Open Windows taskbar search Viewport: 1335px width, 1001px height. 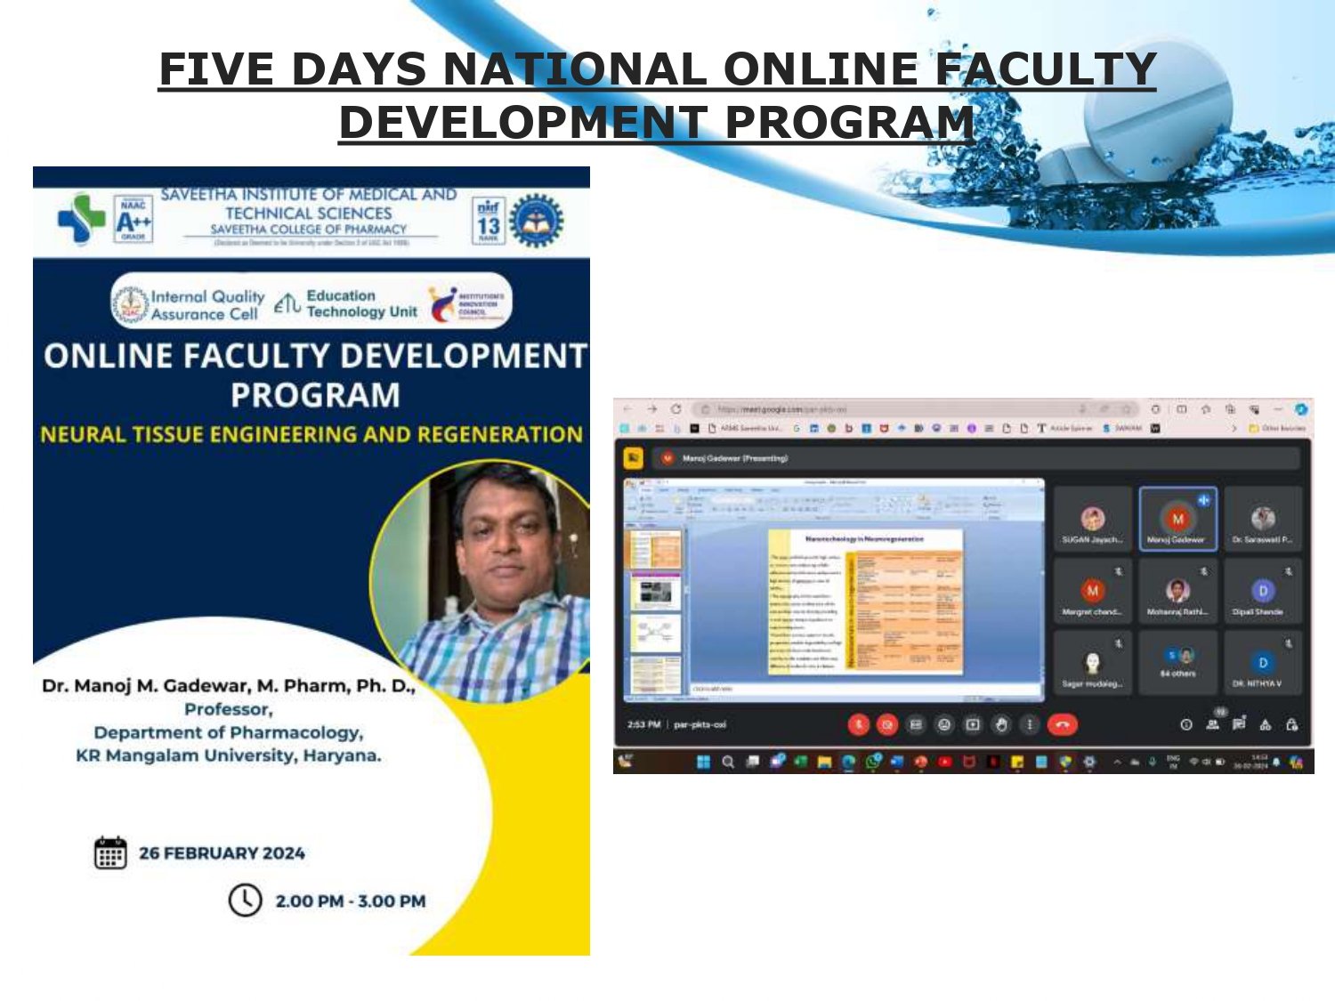[728, 762]
